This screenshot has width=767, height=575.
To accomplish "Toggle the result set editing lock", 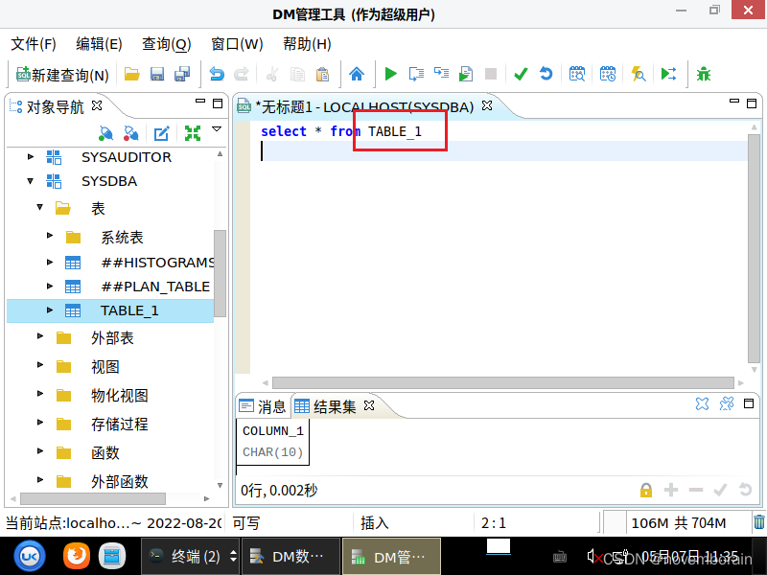I will pyautogui.click(x=645, y=490).
